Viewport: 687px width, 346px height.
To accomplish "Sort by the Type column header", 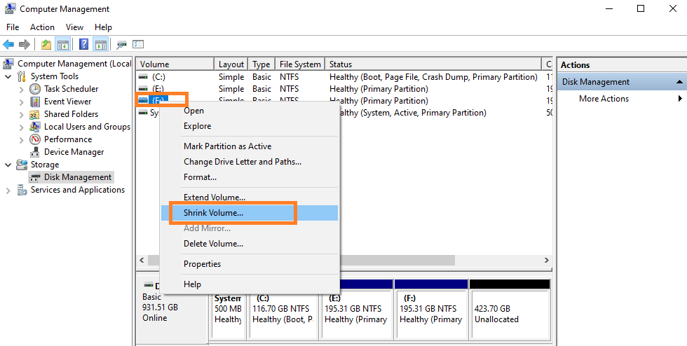I will tap(261, 64).
